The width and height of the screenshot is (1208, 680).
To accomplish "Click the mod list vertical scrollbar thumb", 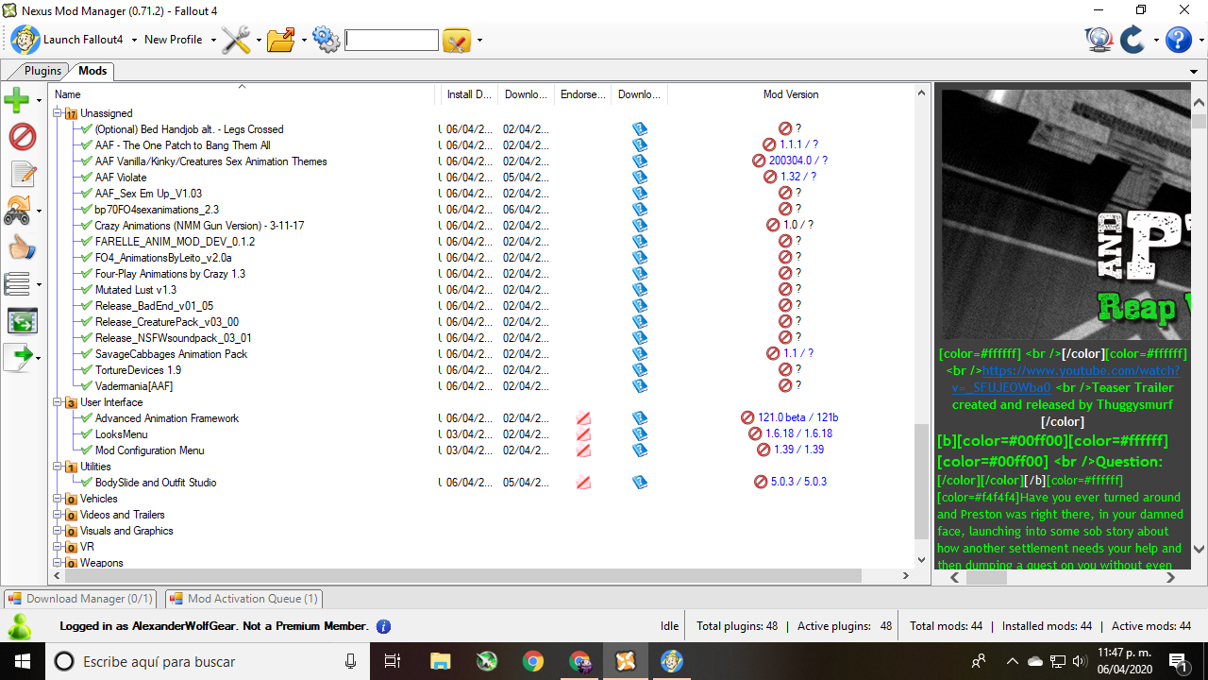I will click(922, 482).
